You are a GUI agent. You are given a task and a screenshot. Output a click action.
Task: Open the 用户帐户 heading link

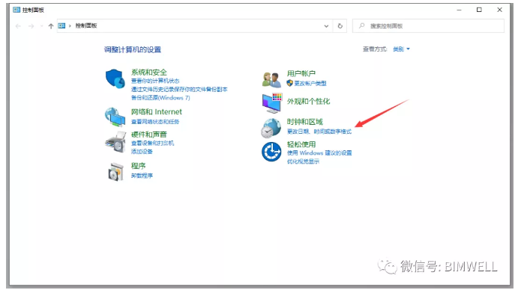[301, 73]
